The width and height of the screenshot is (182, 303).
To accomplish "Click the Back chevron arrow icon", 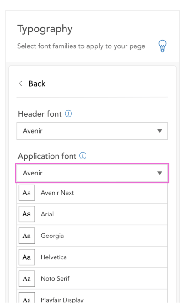I will click(20, 83).
